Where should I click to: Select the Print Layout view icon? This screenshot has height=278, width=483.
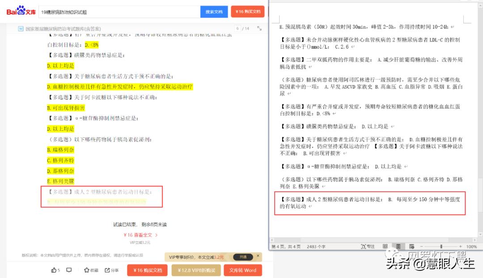pos(398,245)
